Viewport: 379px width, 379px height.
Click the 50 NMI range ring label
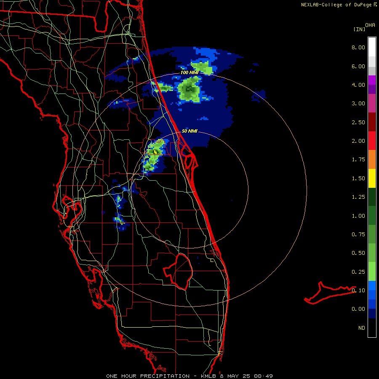189,131
